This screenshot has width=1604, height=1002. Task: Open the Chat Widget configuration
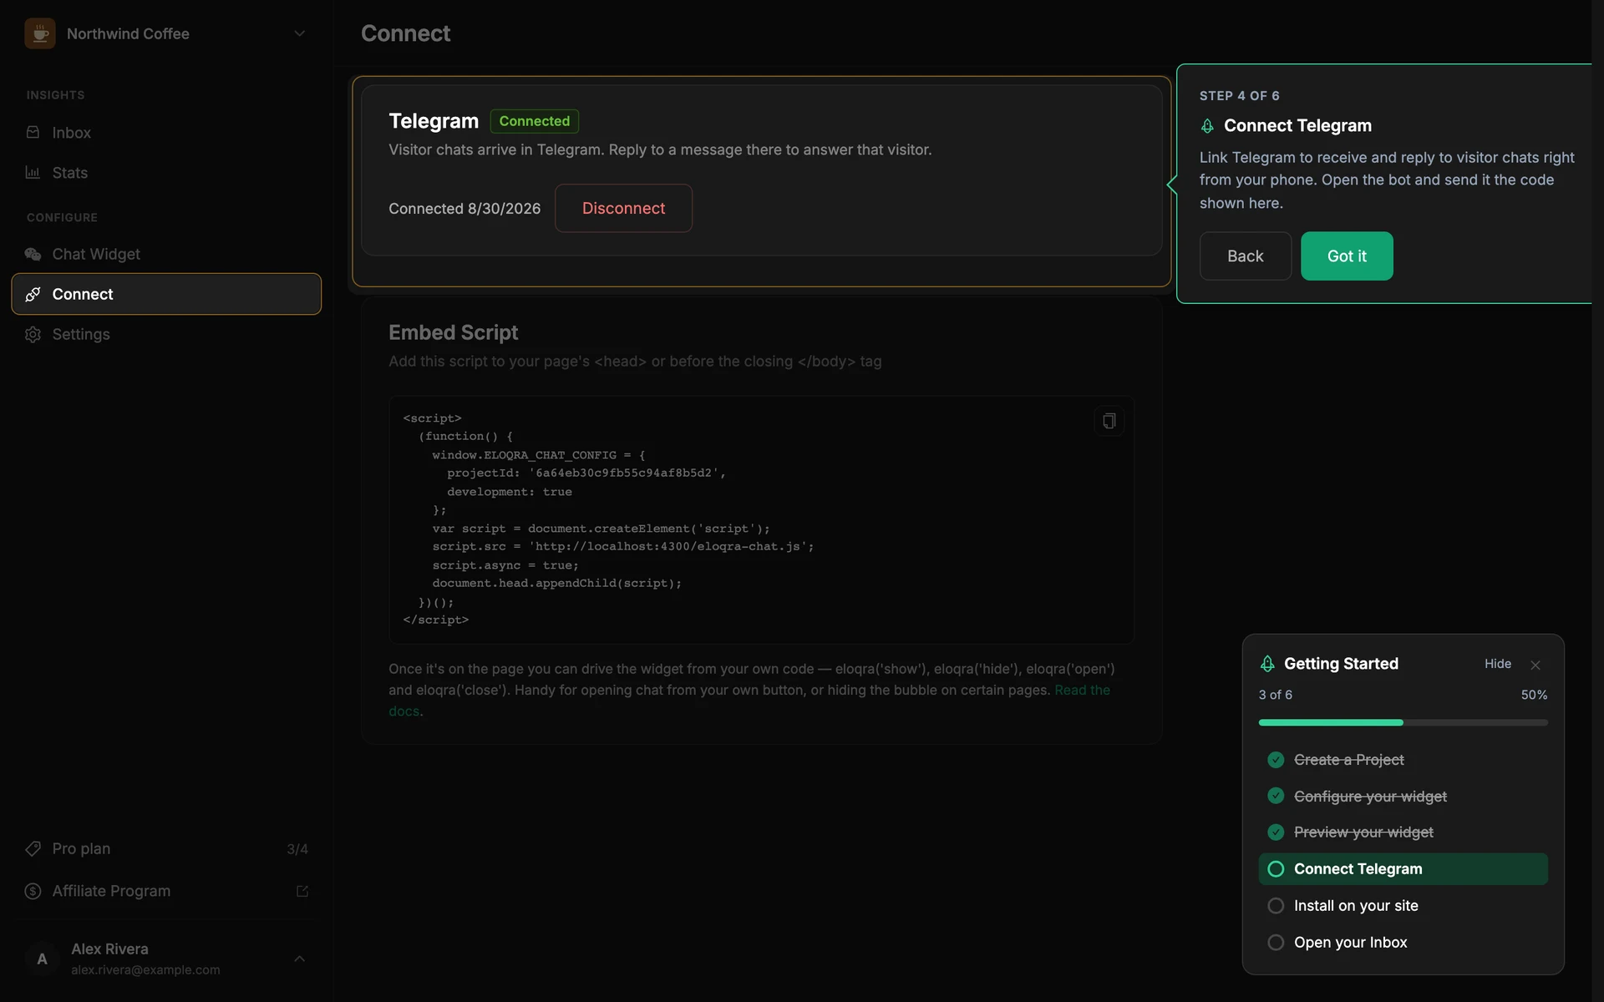(x=166, y=254)
